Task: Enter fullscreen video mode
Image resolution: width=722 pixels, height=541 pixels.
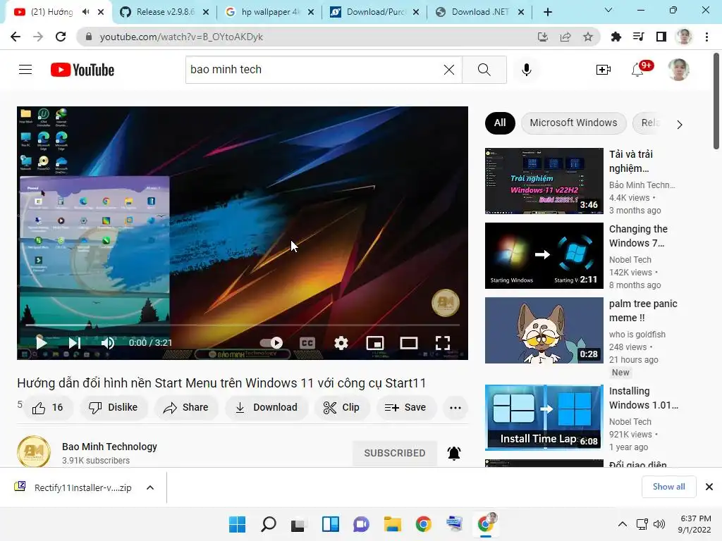Action: 443,343
